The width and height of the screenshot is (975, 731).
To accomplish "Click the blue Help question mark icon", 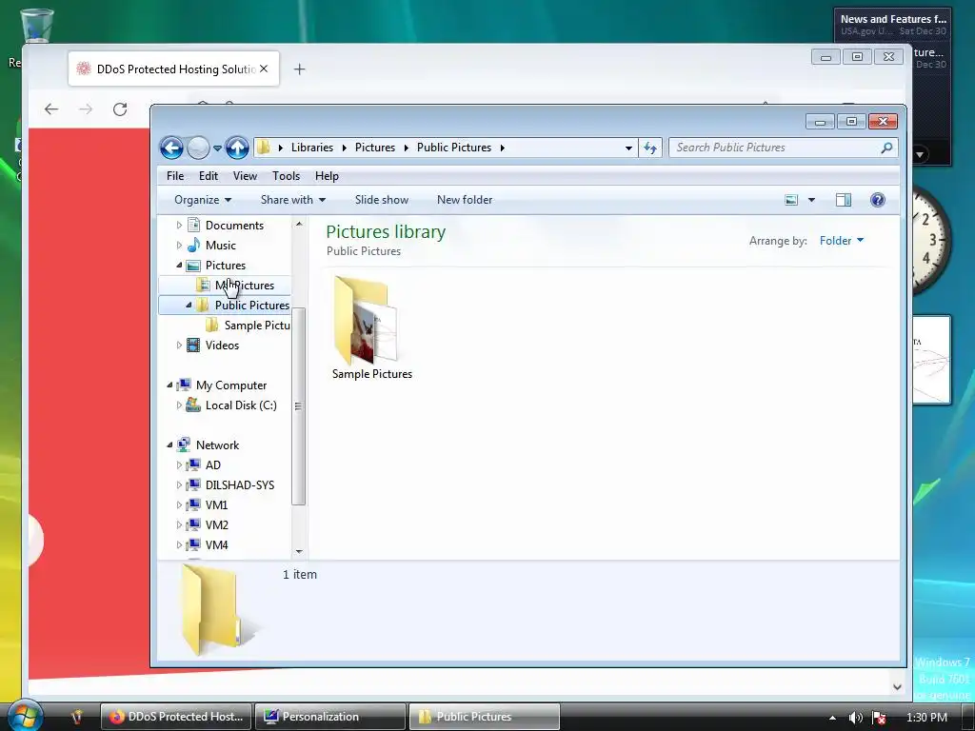I will click(x=877, y=200).
